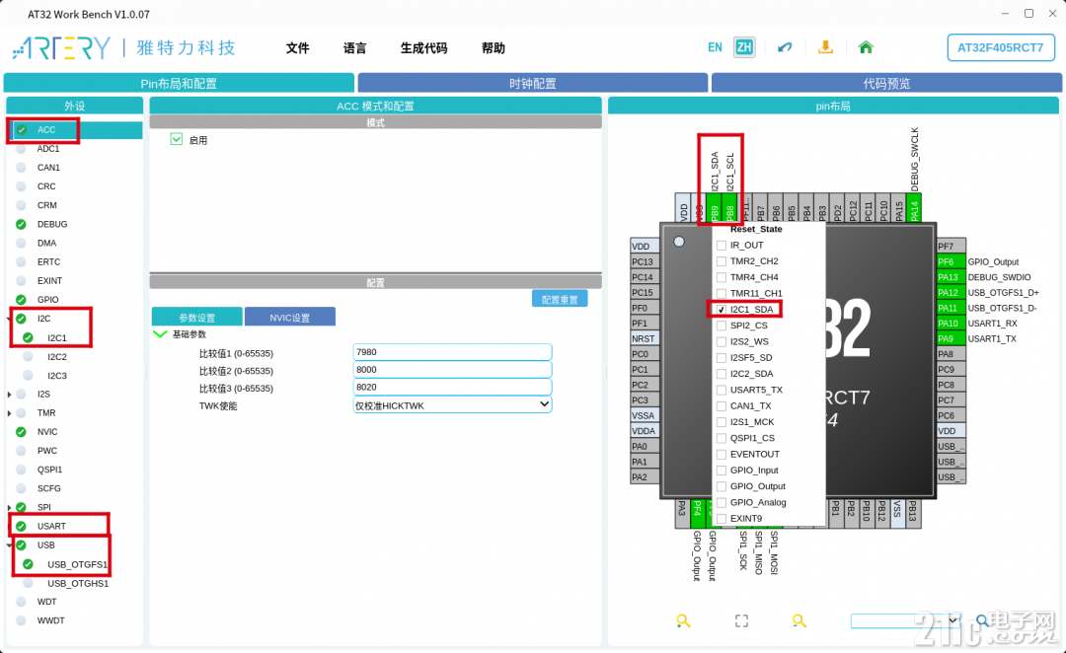Select PA14 pin on chip top
The width and height of the screenshot is (1066, 653).
914,207
